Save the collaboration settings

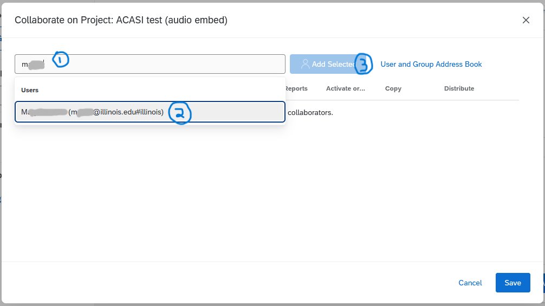coord(512,283)
